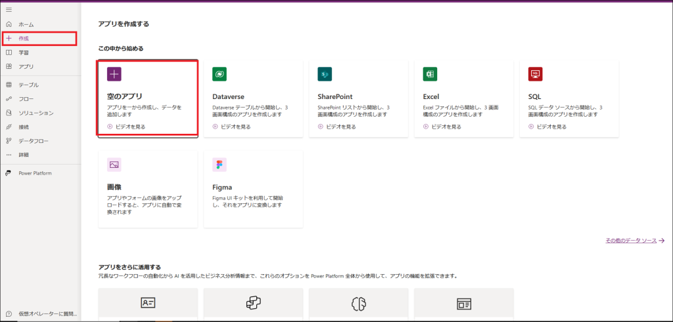Click the plus icon beside 作成

[9, 39]
